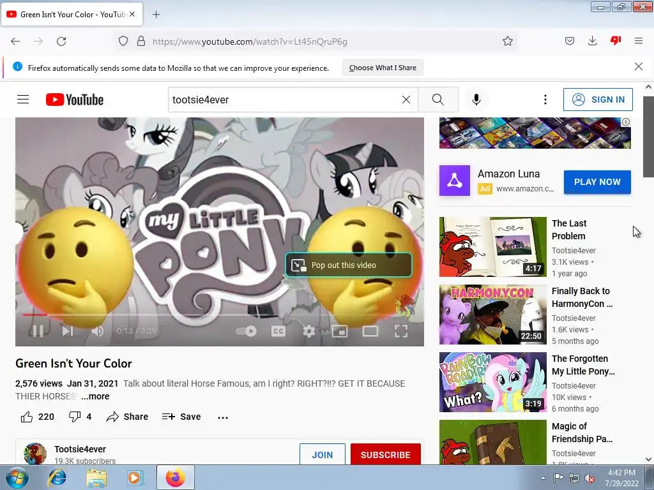Search with your voice microphone

tap(476, 100)
